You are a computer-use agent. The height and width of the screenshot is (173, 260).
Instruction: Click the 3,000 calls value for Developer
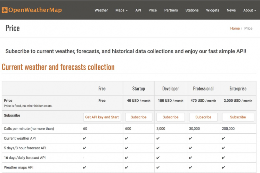[x=161, y=129]
